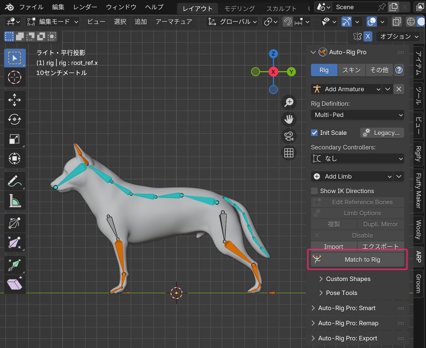
Task: Open the Multi-Ped rig definition dropdown
Action: pos(357,115)
